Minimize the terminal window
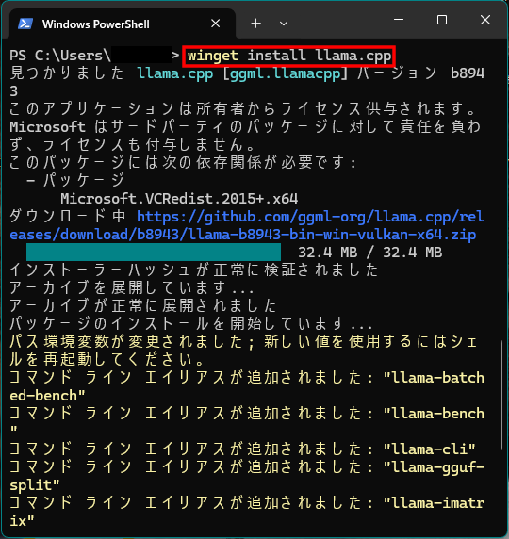The height and width of the screenshot is (539, 509). point(399,20)
